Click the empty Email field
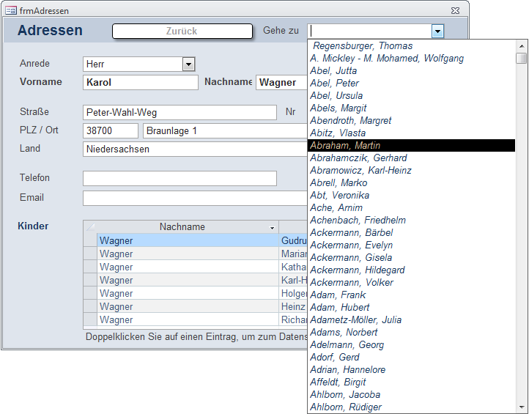529x414 pixels. click(195, 198)
